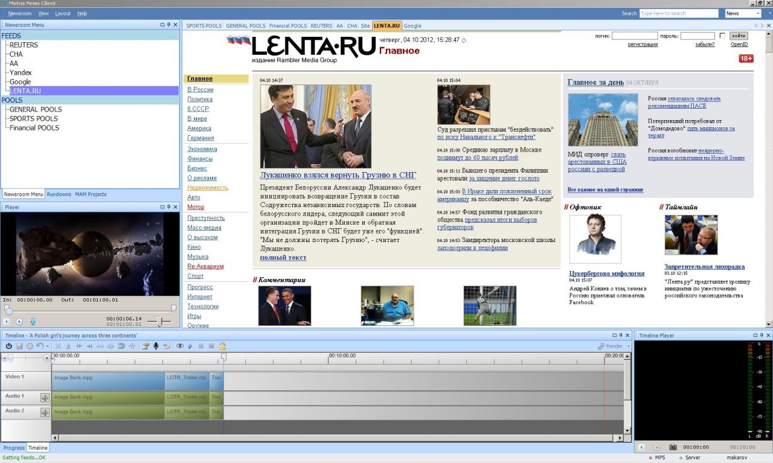Open the регистрация link
This screenshot has width=773, height=463.
[643, 45]
